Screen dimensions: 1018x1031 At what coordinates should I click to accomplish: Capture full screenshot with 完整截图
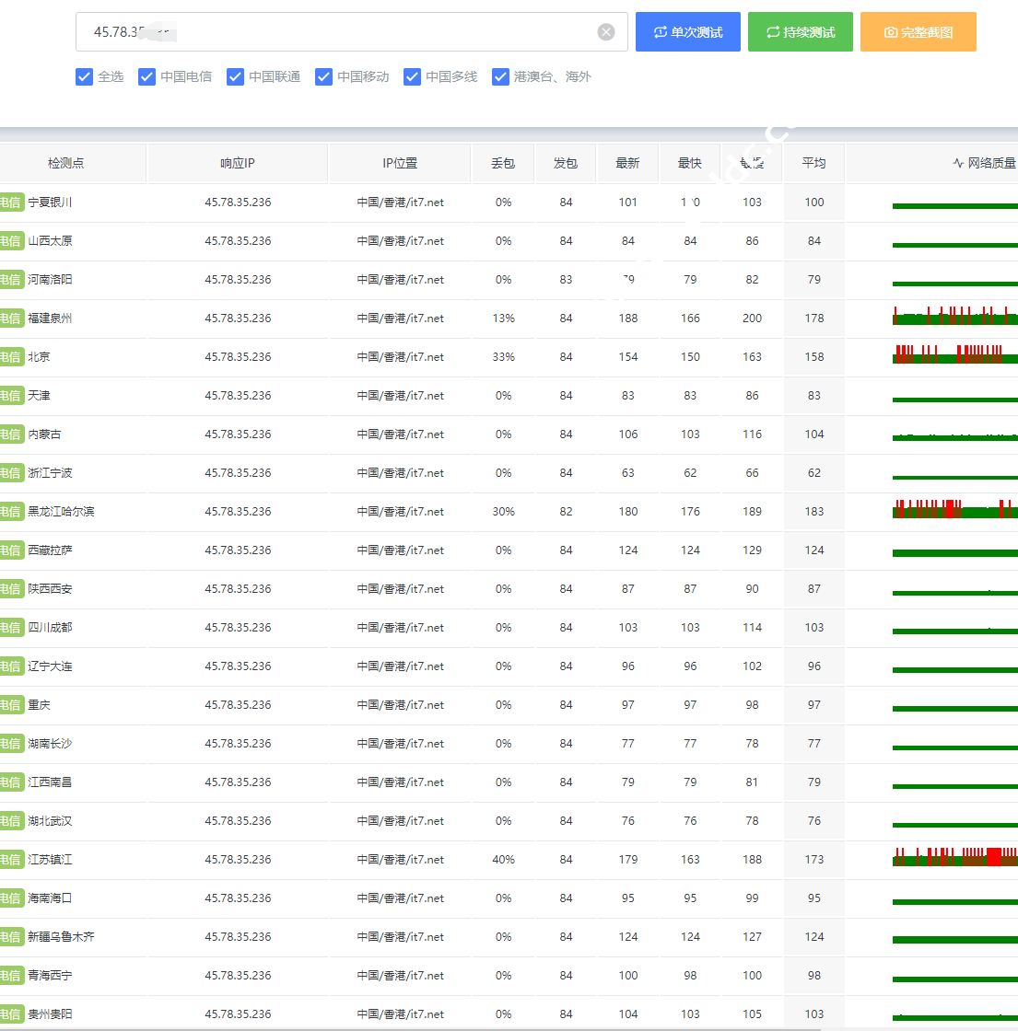tap(918, 32)
